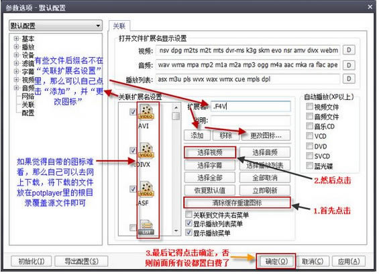The image size is (379, 275).
Task: Click the 清除缓存重建图标 button
Action: [237, 203]
